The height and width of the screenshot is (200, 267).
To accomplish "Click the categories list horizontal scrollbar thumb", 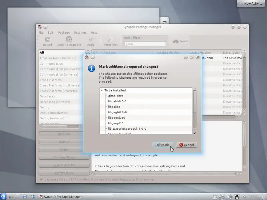I will click(54, 127).
